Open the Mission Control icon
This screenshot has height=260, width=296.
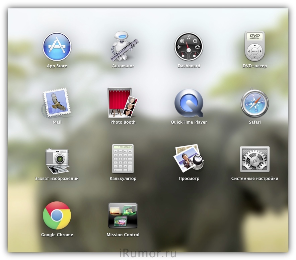(x=123, y=215)
